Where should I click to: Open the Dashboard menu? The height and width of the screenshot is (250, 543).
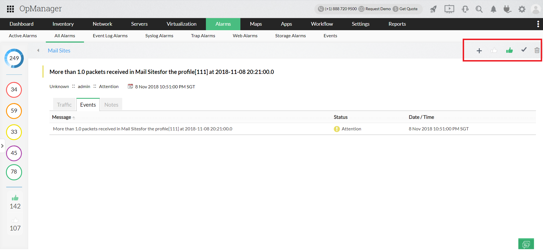coord(21,24)
